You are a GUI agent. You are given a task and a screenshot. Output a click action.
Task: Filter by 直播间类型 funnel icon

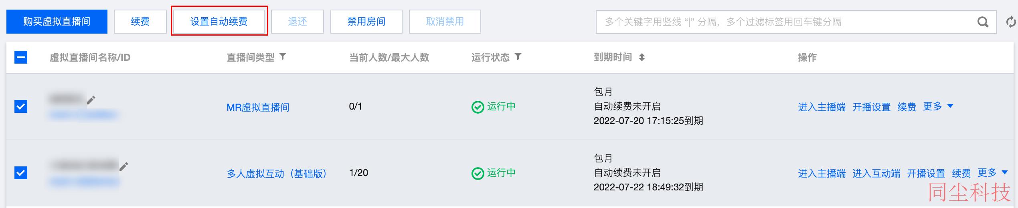coord(283,56)
